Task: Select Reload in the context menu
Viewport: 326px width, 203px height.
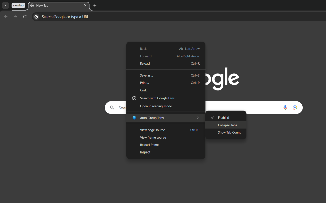Action: coord(166,63)
